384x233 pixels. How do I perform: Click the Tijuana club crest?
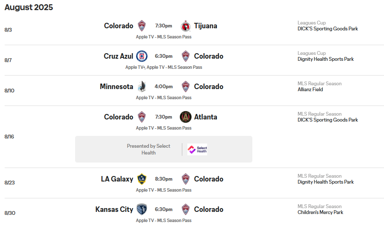tap(186, 26)
